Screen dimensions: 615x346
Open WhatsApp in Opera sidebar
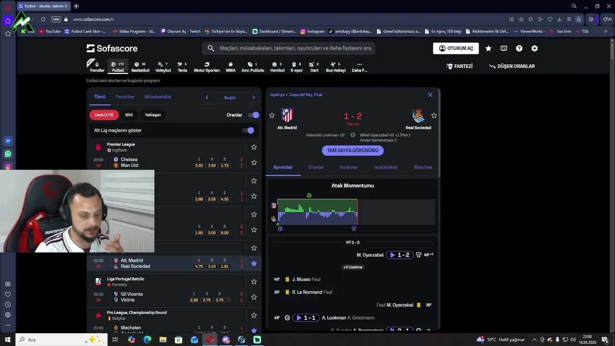(x=8, y=154)
